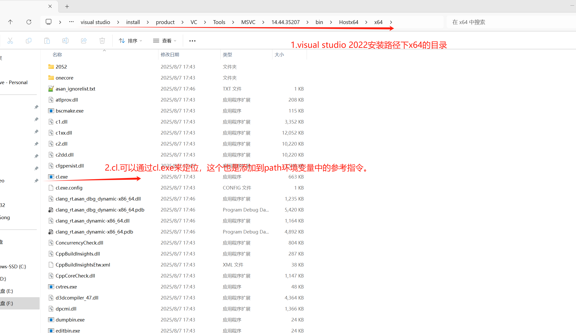Open the 排序 sort dropdown

tap(130, 40)
